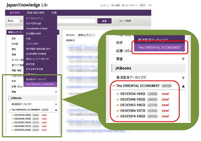The width and height of the screenshot is (201, 141).
Task: Select Encyclopedia of Japan menu entry
Action: 40,29
